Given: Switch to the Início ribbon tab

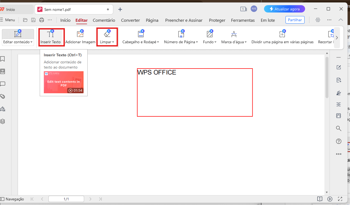Looking at the screenshot, I should coord(65,20).
